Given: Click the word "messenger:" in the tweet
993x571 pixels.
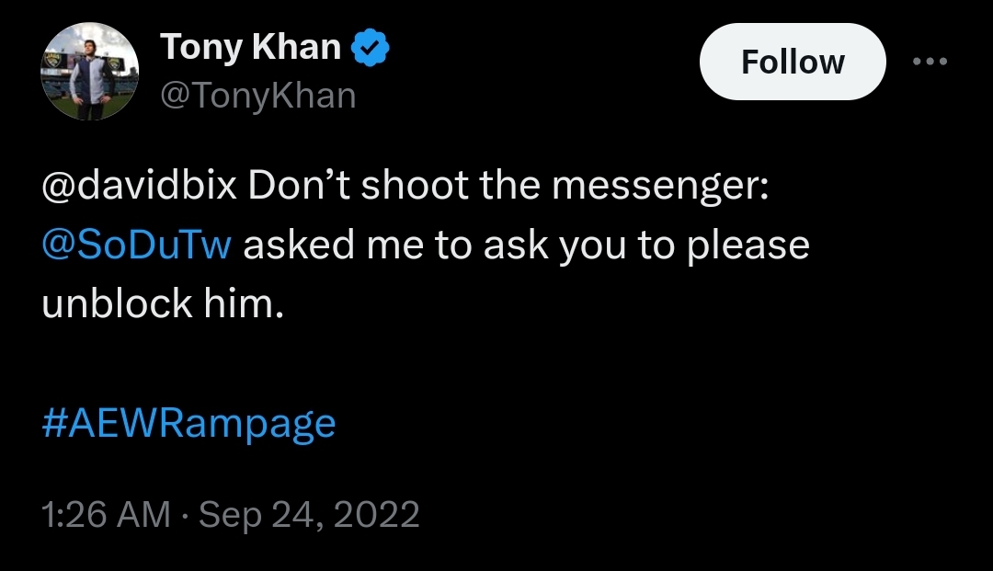Looking at the screenshot, I should pos(658,188).
